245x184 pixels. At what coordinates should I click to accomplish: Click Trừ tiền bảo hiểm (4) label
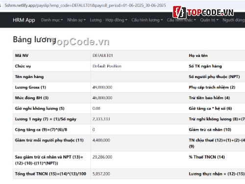click(x=209, y=98)
